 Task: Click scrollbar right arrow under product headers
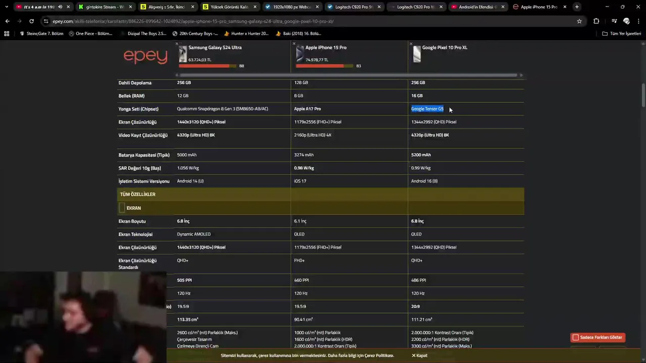click(x=521, y=75)
